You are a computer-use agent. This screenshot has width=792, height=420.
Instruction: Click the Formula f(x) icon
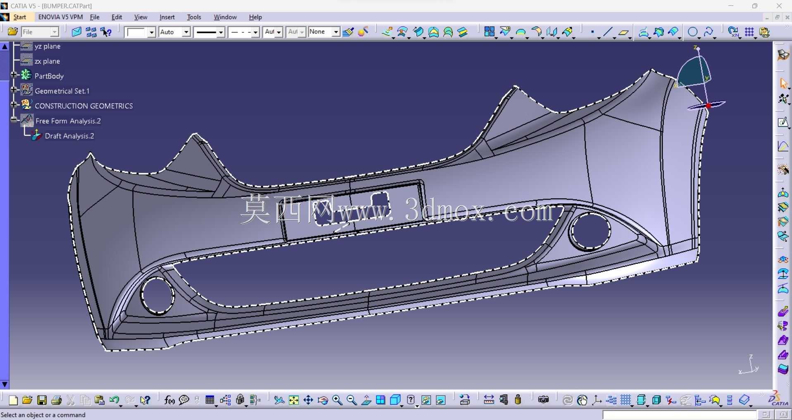click(x=169, y=400)
